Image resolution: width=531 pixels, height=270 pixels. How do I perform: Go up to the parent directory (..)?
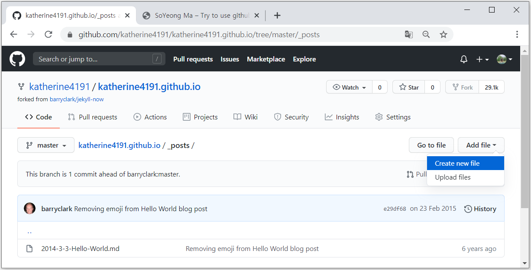click(29, 231)
